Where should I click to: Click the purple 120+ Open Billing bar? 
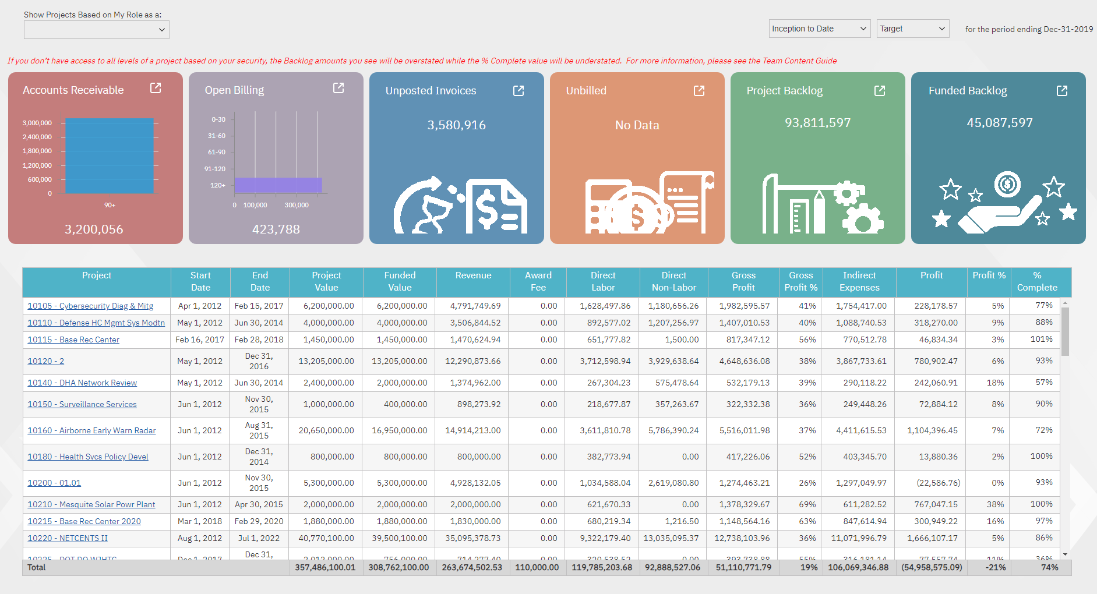tap(278, 185)
